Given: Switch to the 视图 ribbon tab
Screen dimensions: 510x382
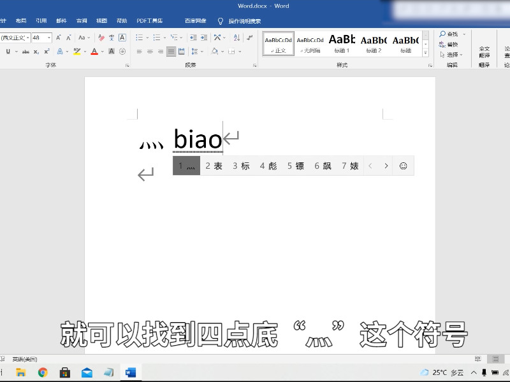Looking at the screenshot, I should 102,21.
